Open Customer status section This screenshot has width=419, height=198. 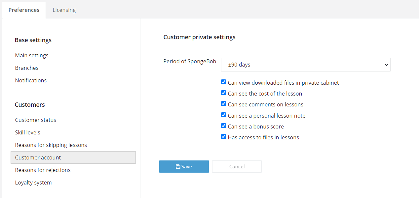(36, 120)
